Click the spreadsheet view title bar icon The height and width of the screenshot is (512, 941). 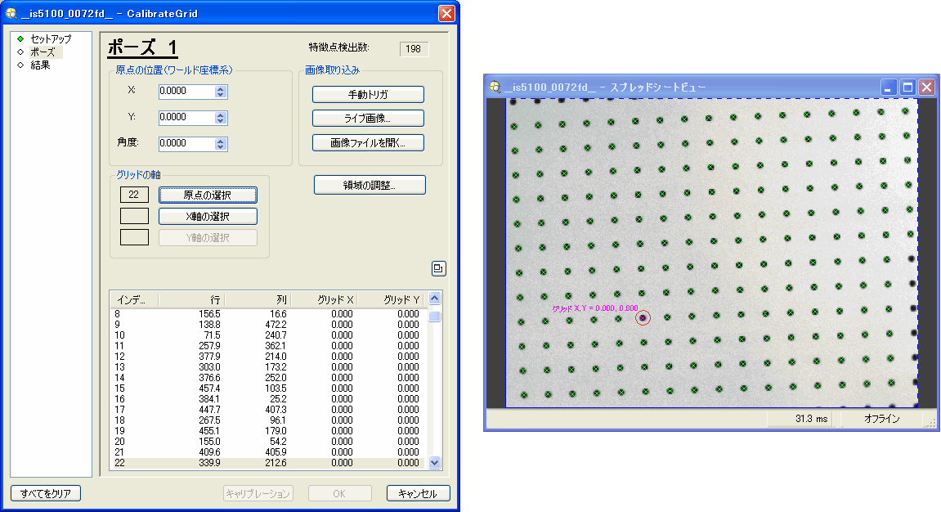[x=494, y=87]
